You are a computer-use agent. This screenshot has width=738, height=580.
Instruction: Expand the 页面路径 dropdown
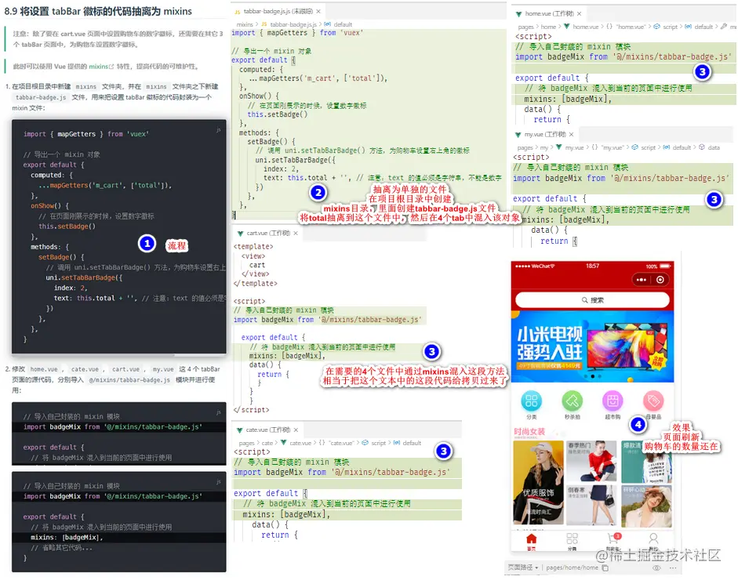523,567
